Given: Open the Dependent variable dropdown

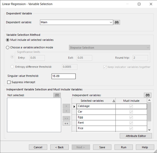Looking at the screenshot, I should coord(111,22).
